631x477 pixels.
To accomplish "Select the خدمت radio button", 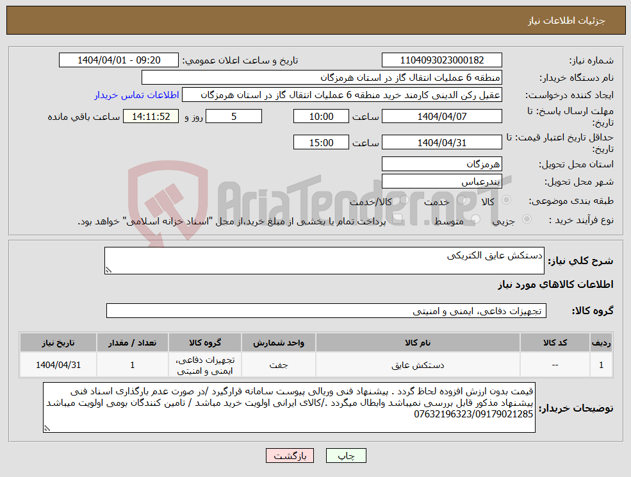I will [x=462, y=200].
